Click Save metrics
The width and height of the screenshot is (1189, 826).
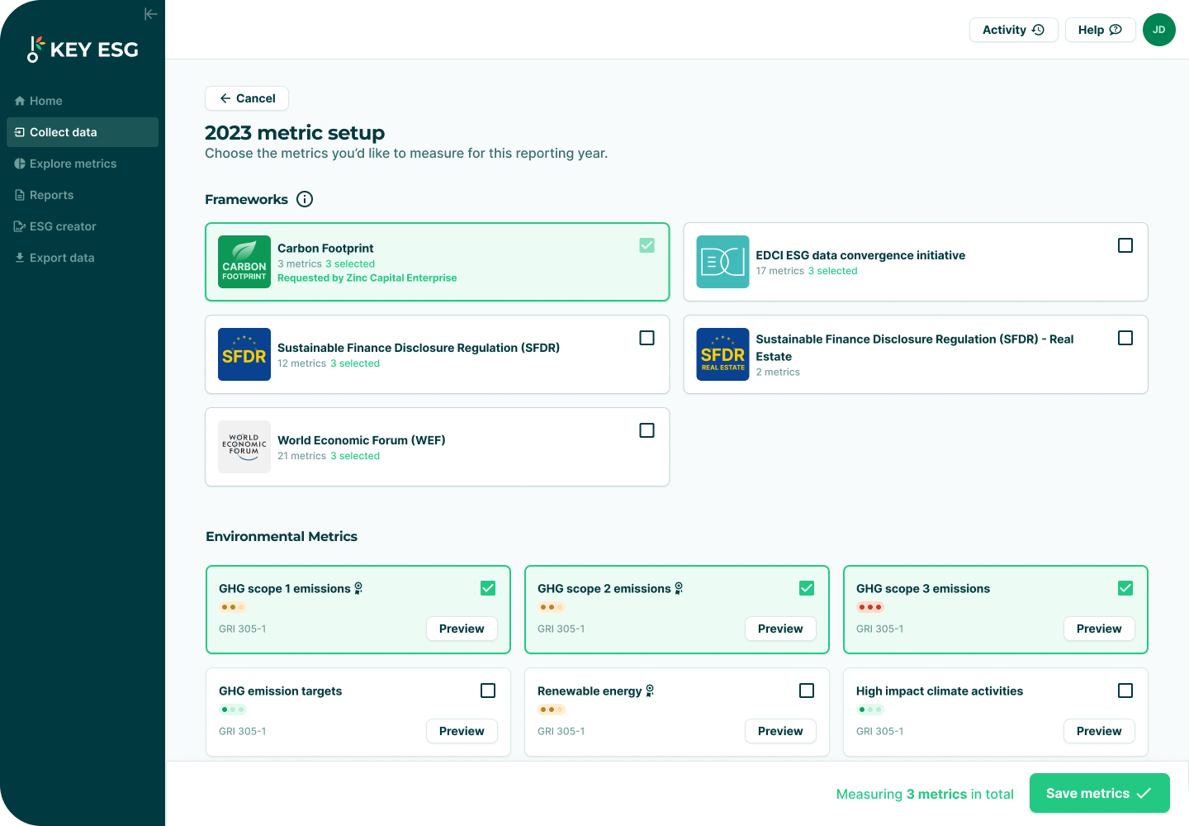click(x=1099, y=793)
